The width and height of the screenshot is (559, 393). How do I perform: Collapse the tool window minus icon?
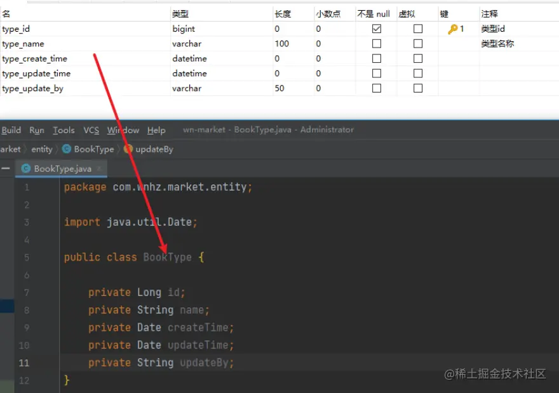pyautogui.click(x=6, y=168)
